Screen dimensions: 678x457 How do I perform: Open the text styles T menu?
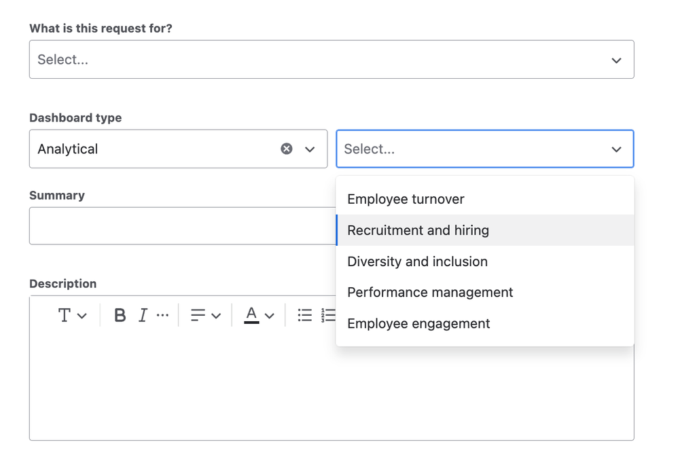72,316
